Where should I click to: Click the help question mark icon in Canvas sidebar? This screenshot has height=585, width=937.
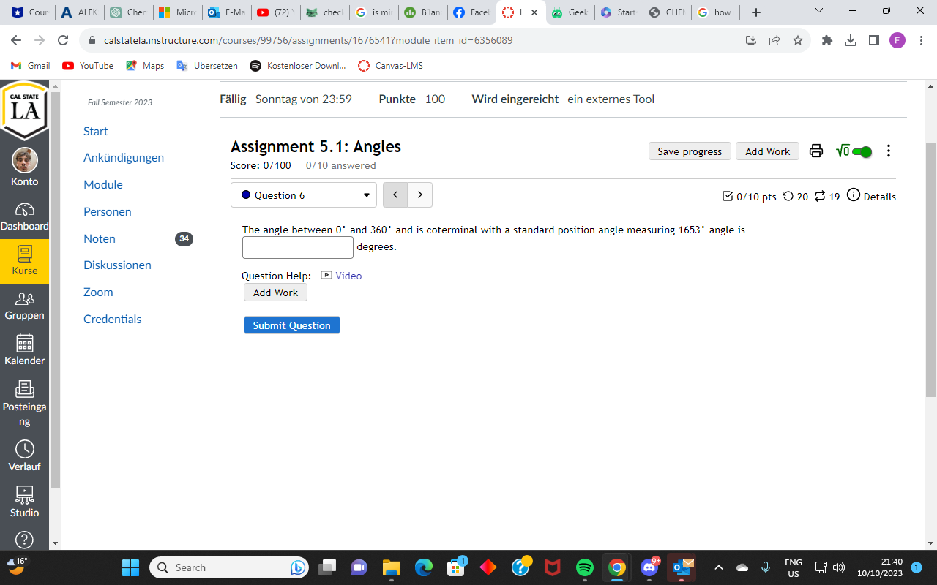[x=24, y=540]
